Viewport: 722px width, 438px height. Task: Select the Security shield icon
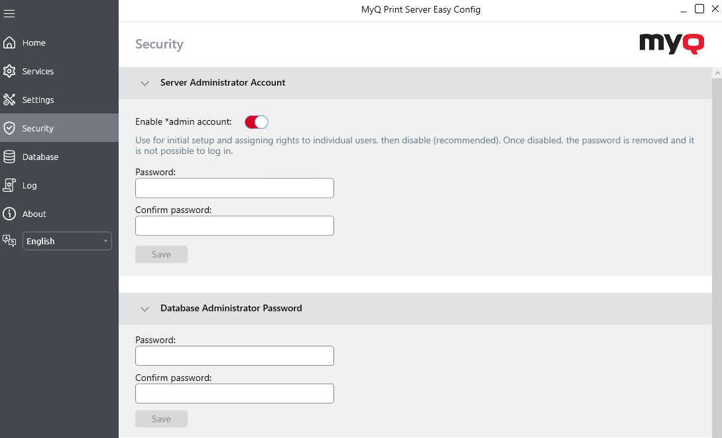[x=9, y=128]
